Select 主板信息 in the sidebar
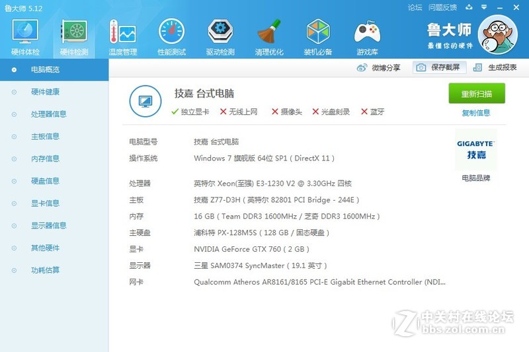Viewport: 529px width, 352px height. point(54,137)
